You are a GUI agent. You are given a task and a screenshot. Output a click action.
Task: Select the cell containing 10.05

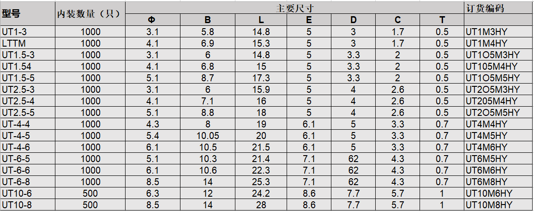pos(207,136)
